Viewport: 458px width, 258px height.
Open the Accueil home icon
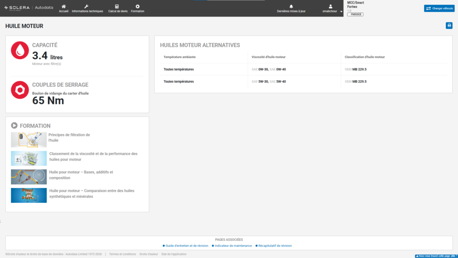coord(64,6)
